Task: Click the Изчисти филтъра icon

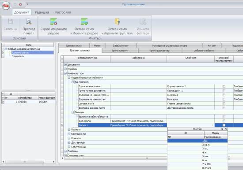Action: coord(143,22)
